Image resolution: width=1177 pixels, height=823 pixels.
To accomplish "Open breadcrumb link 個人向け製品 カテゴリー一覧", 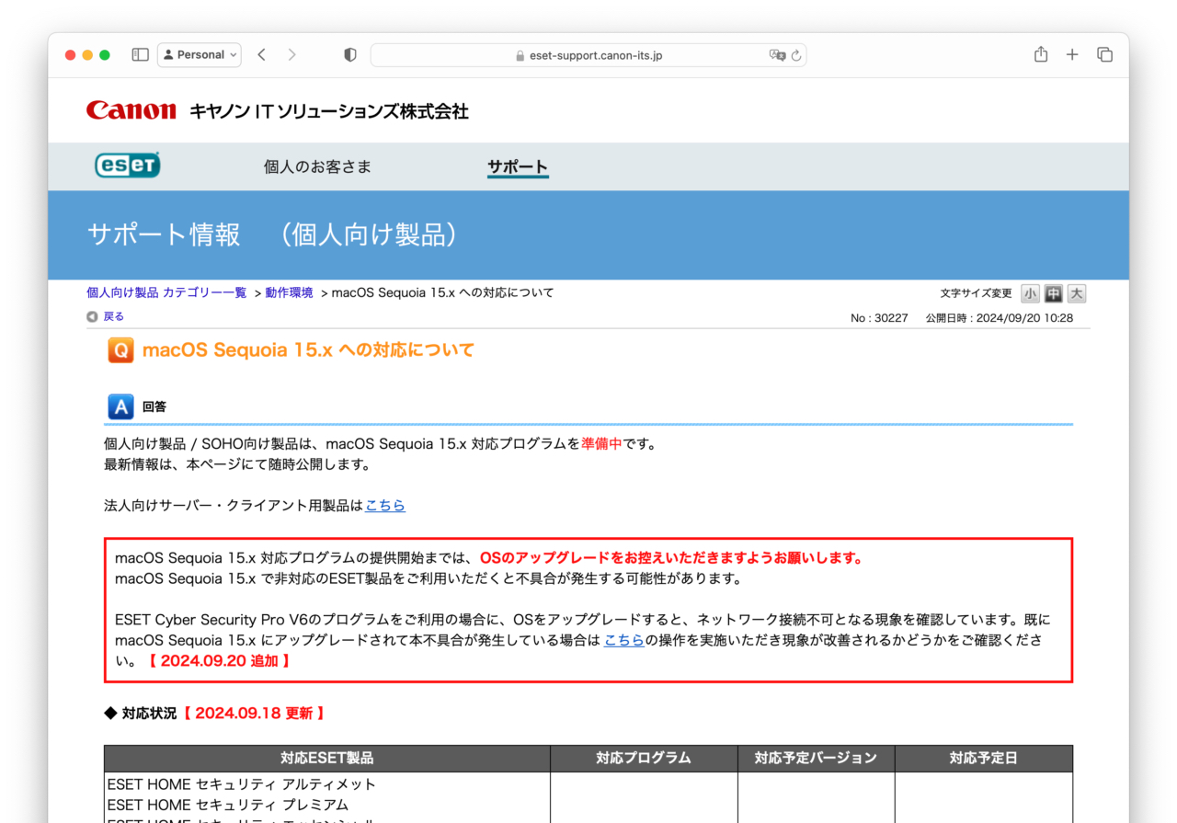I will (166, 292).
